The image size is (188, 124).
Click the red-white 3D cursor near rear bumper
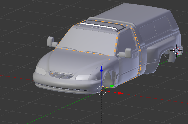pos(176,51)
